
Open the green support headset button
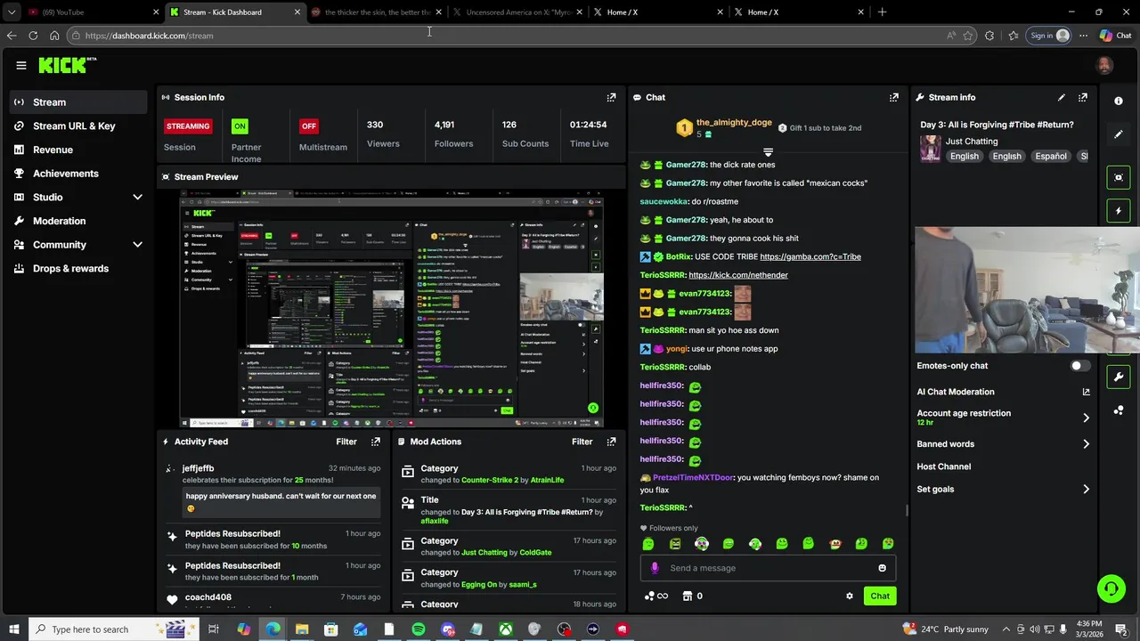pyautogui.click(x=1111, y=588)
